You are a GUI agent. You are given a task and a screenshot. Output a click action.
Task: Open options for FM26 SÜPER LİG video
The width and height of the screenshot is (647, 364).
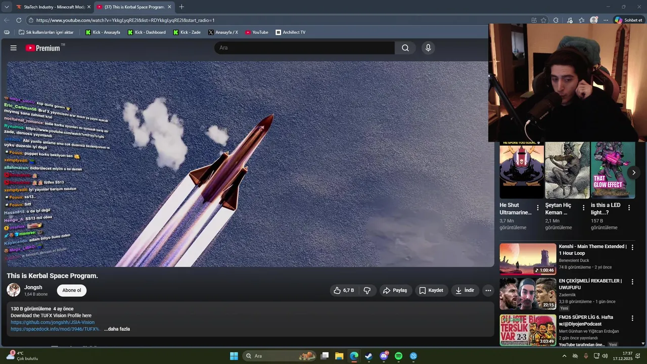[x=632, y=318]
